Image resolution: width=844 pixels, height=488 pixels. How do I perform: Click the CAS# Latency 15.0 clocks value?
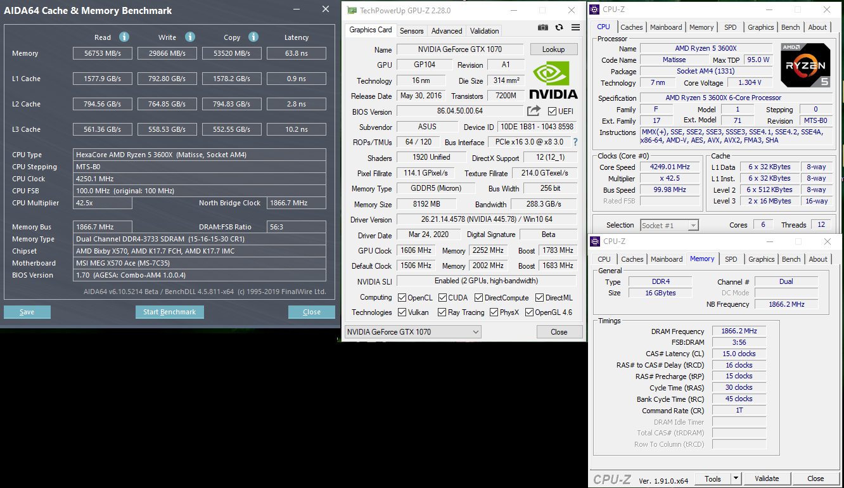pos(739,354)
